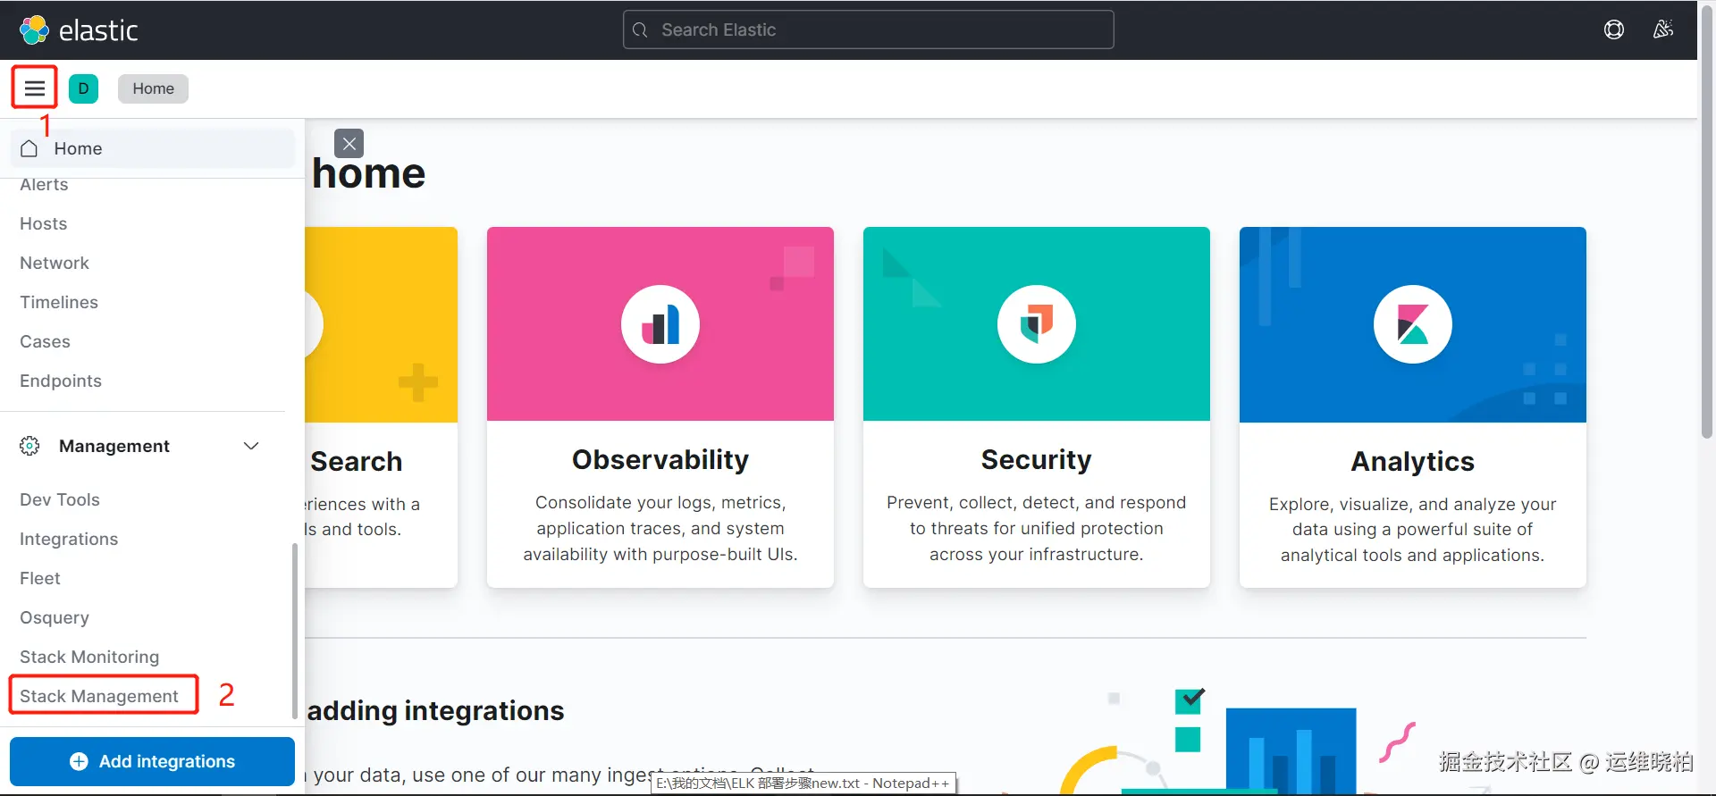Click the Security shield icon
This screenshot has height=796, width=1716.
click(x=1037, y=324)
